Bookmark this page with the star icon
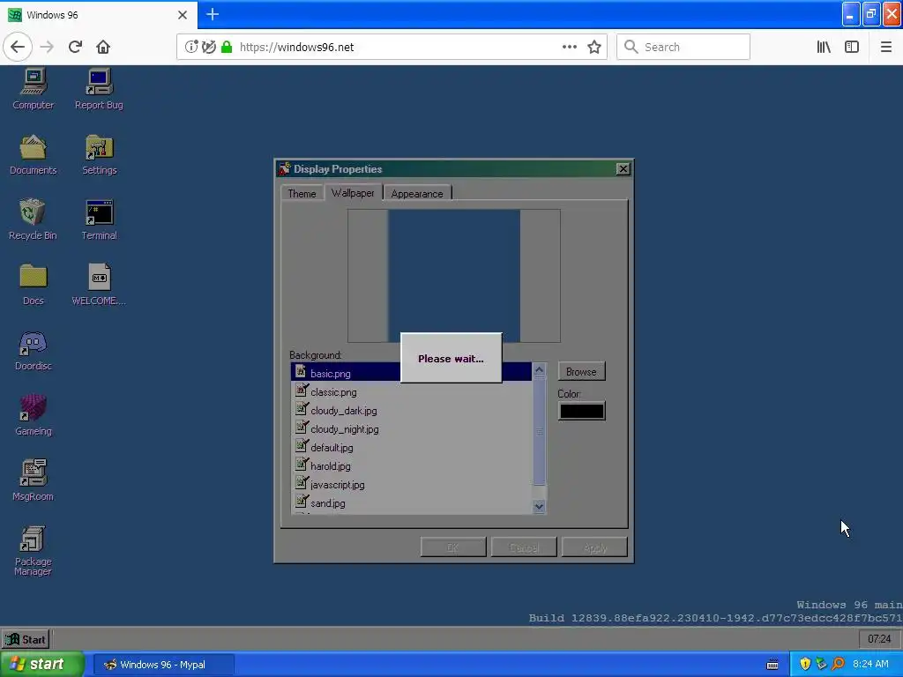Viewport: 903px width, 677px height. [x=594, y=47]
